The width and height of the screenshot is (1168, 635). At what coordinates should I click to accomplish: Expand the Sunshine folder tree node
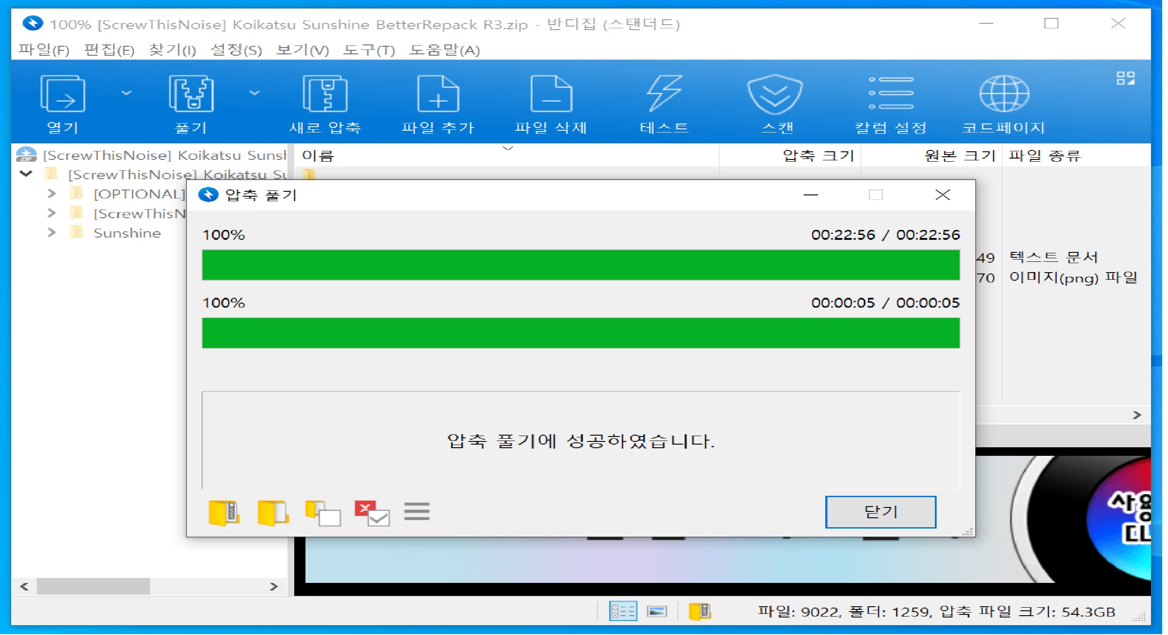52,233
